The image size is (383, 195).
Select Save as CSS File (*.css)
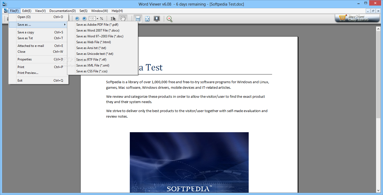click(x=103, y=71)
